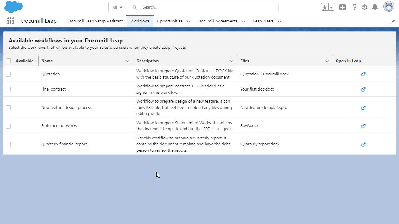Expand the search scope All dropdown
The width and height of the screenshot is (399, 224).
pos(117,7)
